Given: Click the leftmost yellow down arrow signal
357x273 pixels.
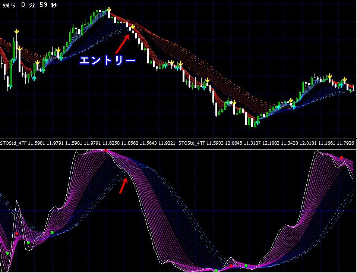Looking at the screenshot, I should [x=16, y=31].
